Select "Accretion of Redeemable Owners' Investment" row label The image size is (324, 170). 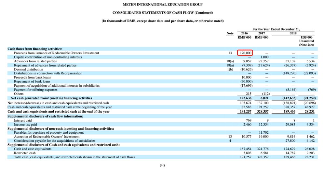coord(47,137)
